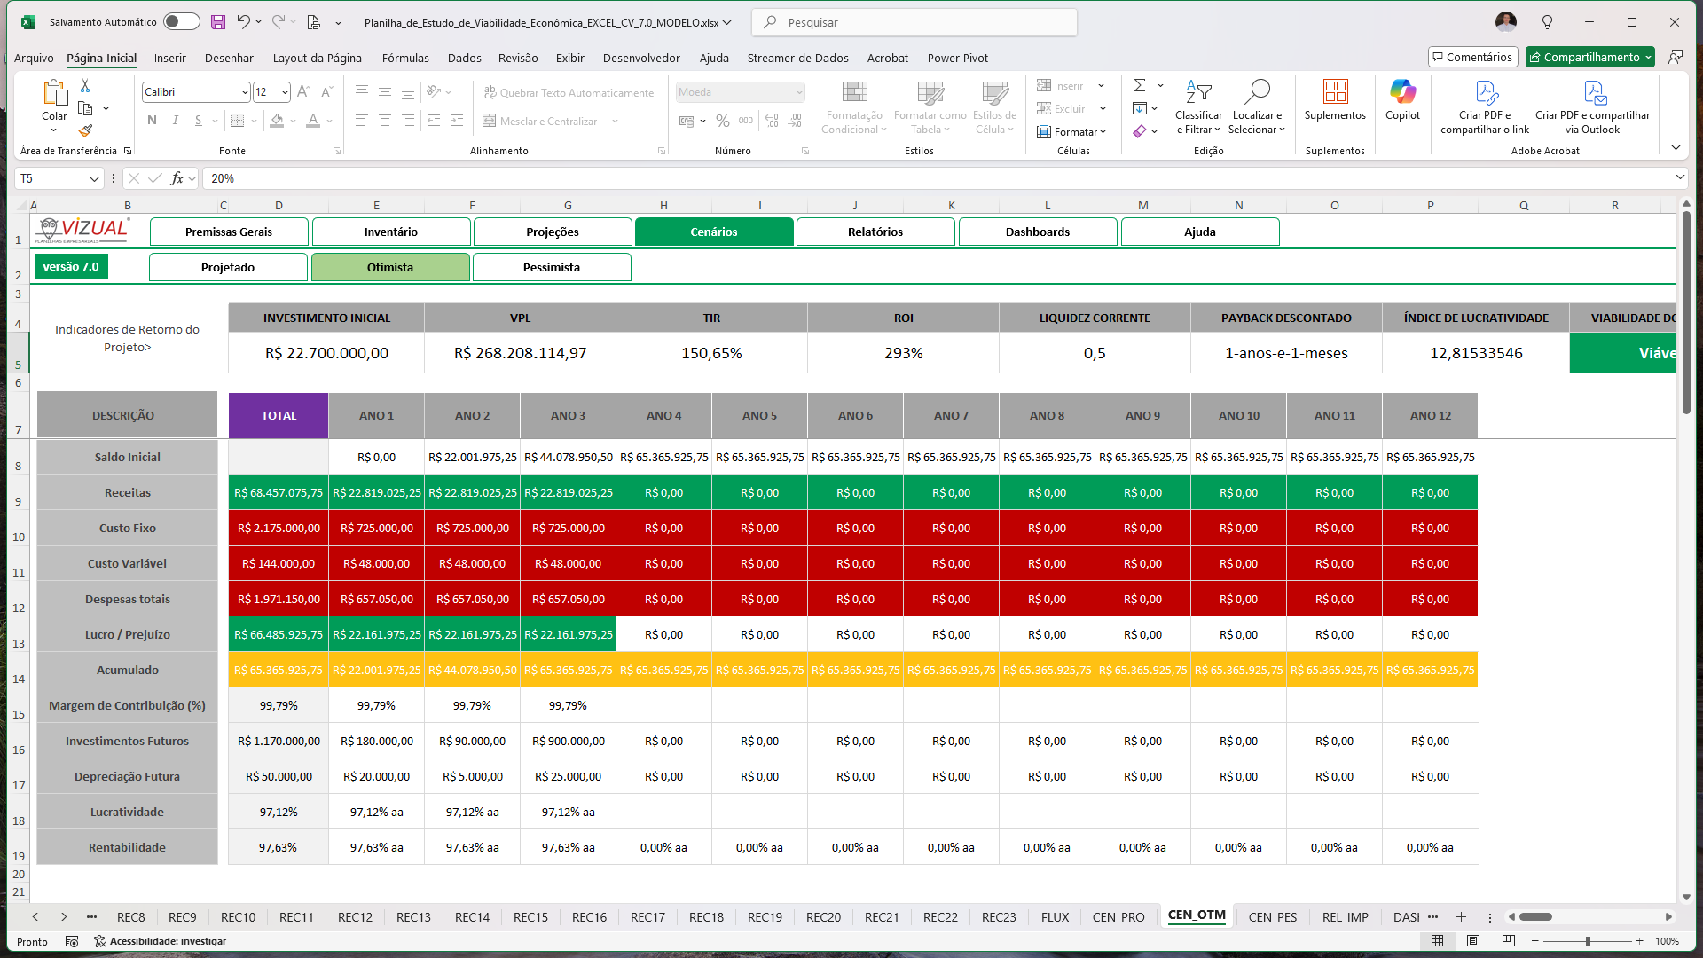Toggle Salvamento Automático switch
This screenshot has height=958, width=1703.
click(182, 22)
